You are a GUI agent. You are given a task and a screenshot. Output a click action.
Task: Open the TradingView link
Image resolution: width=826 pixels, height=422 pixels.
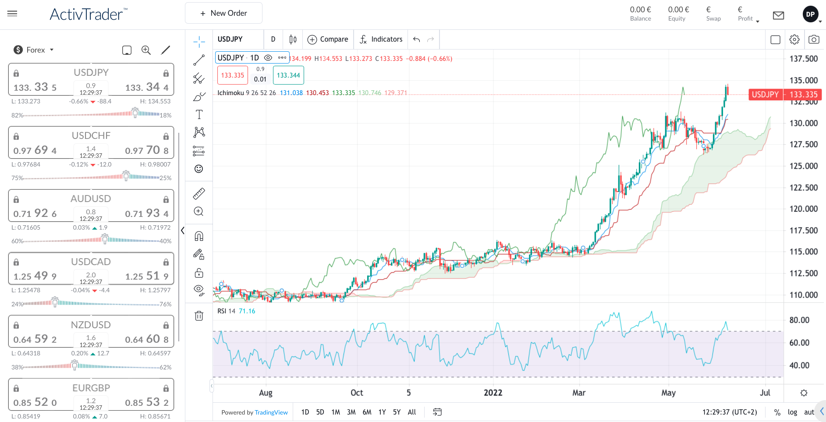click(x=271, y=412)
